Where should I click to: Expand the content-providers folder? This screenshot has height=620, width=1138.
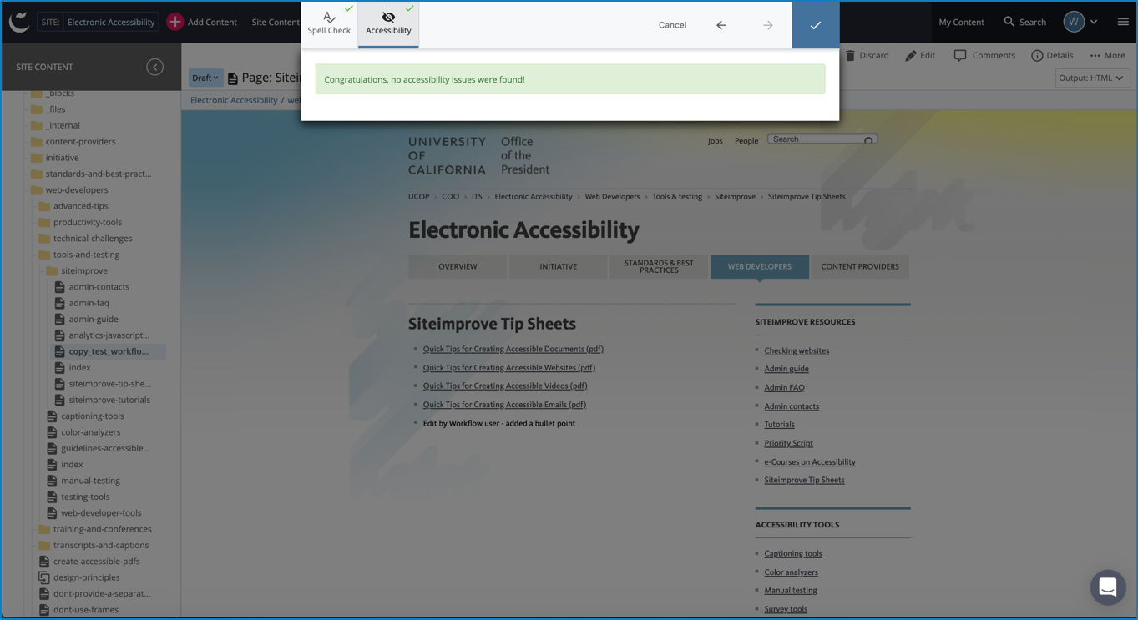[80, 141]
